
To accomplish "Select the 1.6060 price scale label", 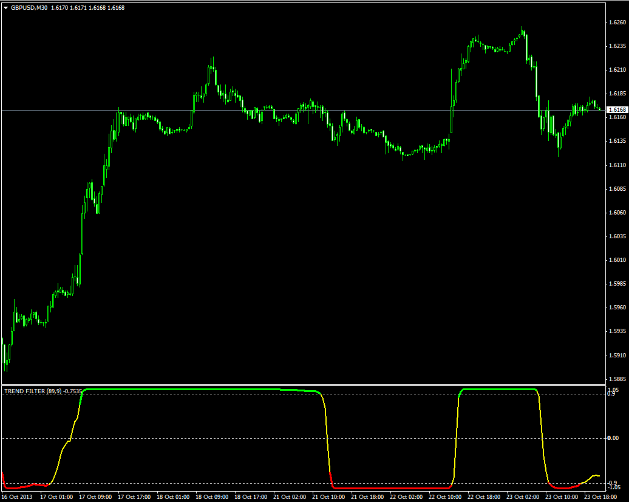I will click(617, 212).
